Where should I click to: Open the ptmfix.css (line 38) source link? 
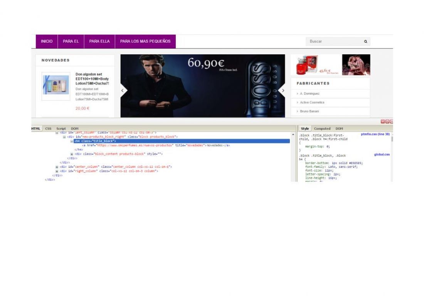click(x=375, y=134)
